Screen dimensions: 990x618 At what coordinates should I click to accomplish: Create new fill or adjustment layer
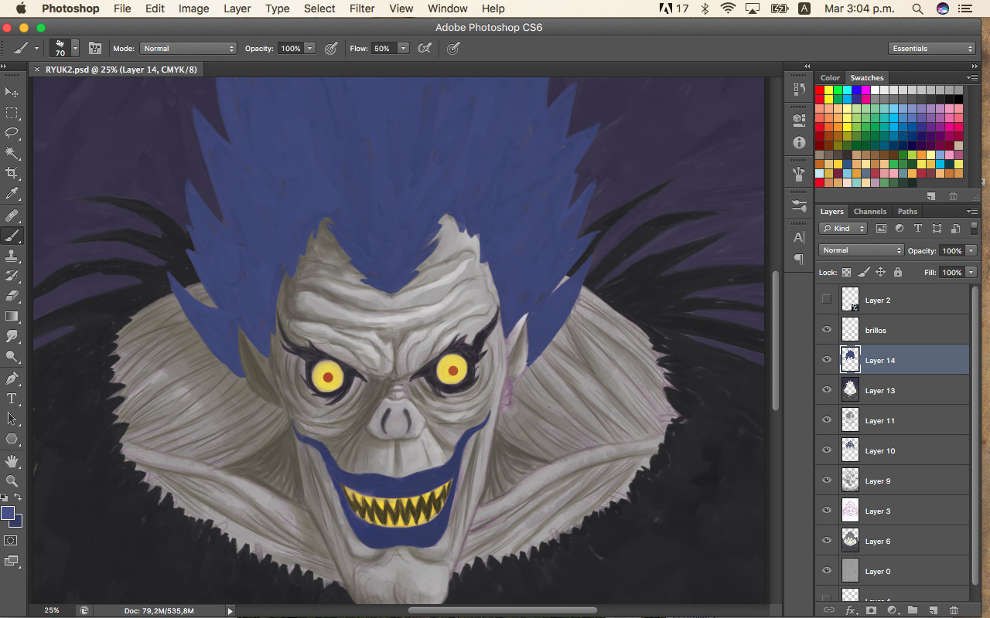(892, 610)
